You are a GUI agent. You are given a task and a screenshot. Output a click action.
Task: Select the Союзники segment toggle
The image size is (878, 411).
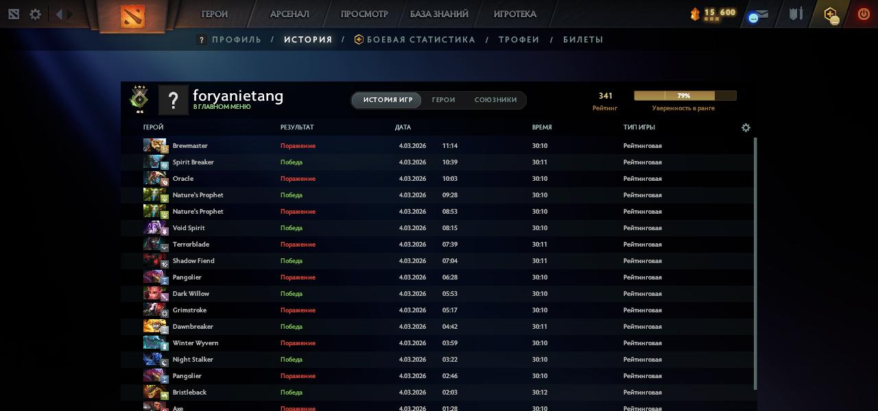point(495,100)
